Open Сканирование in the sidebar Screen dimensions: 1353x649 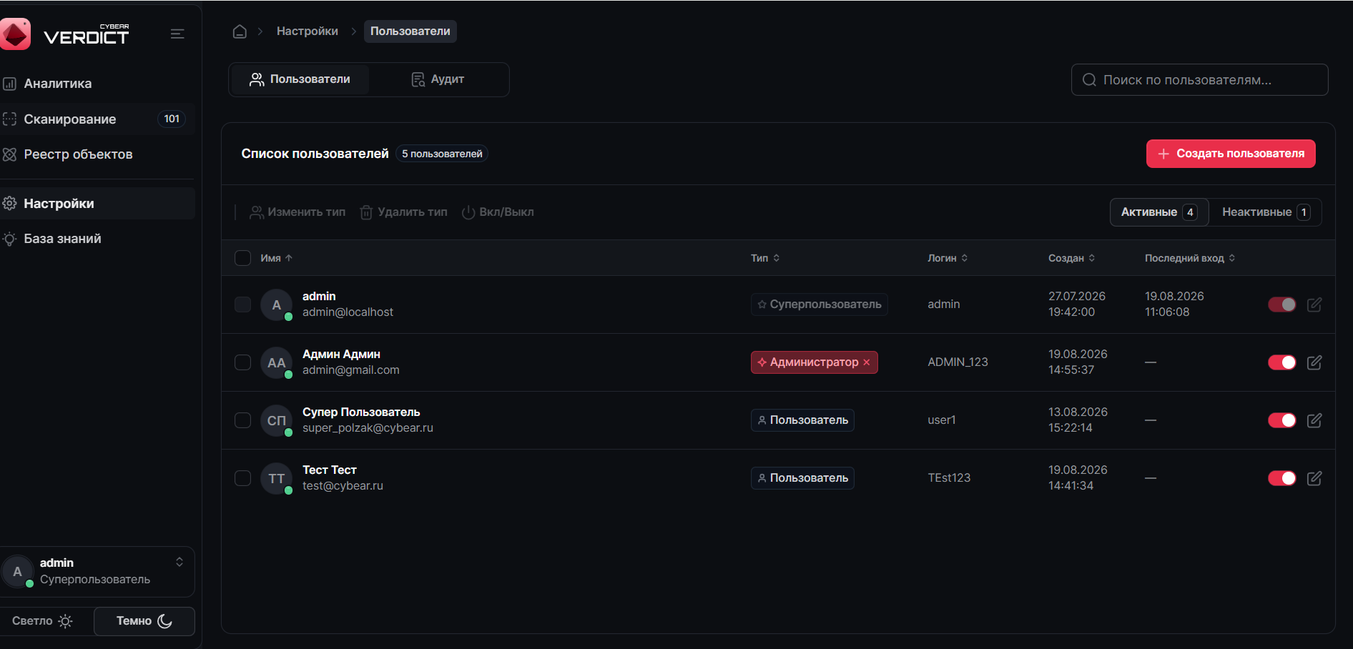tap(97, 119)
